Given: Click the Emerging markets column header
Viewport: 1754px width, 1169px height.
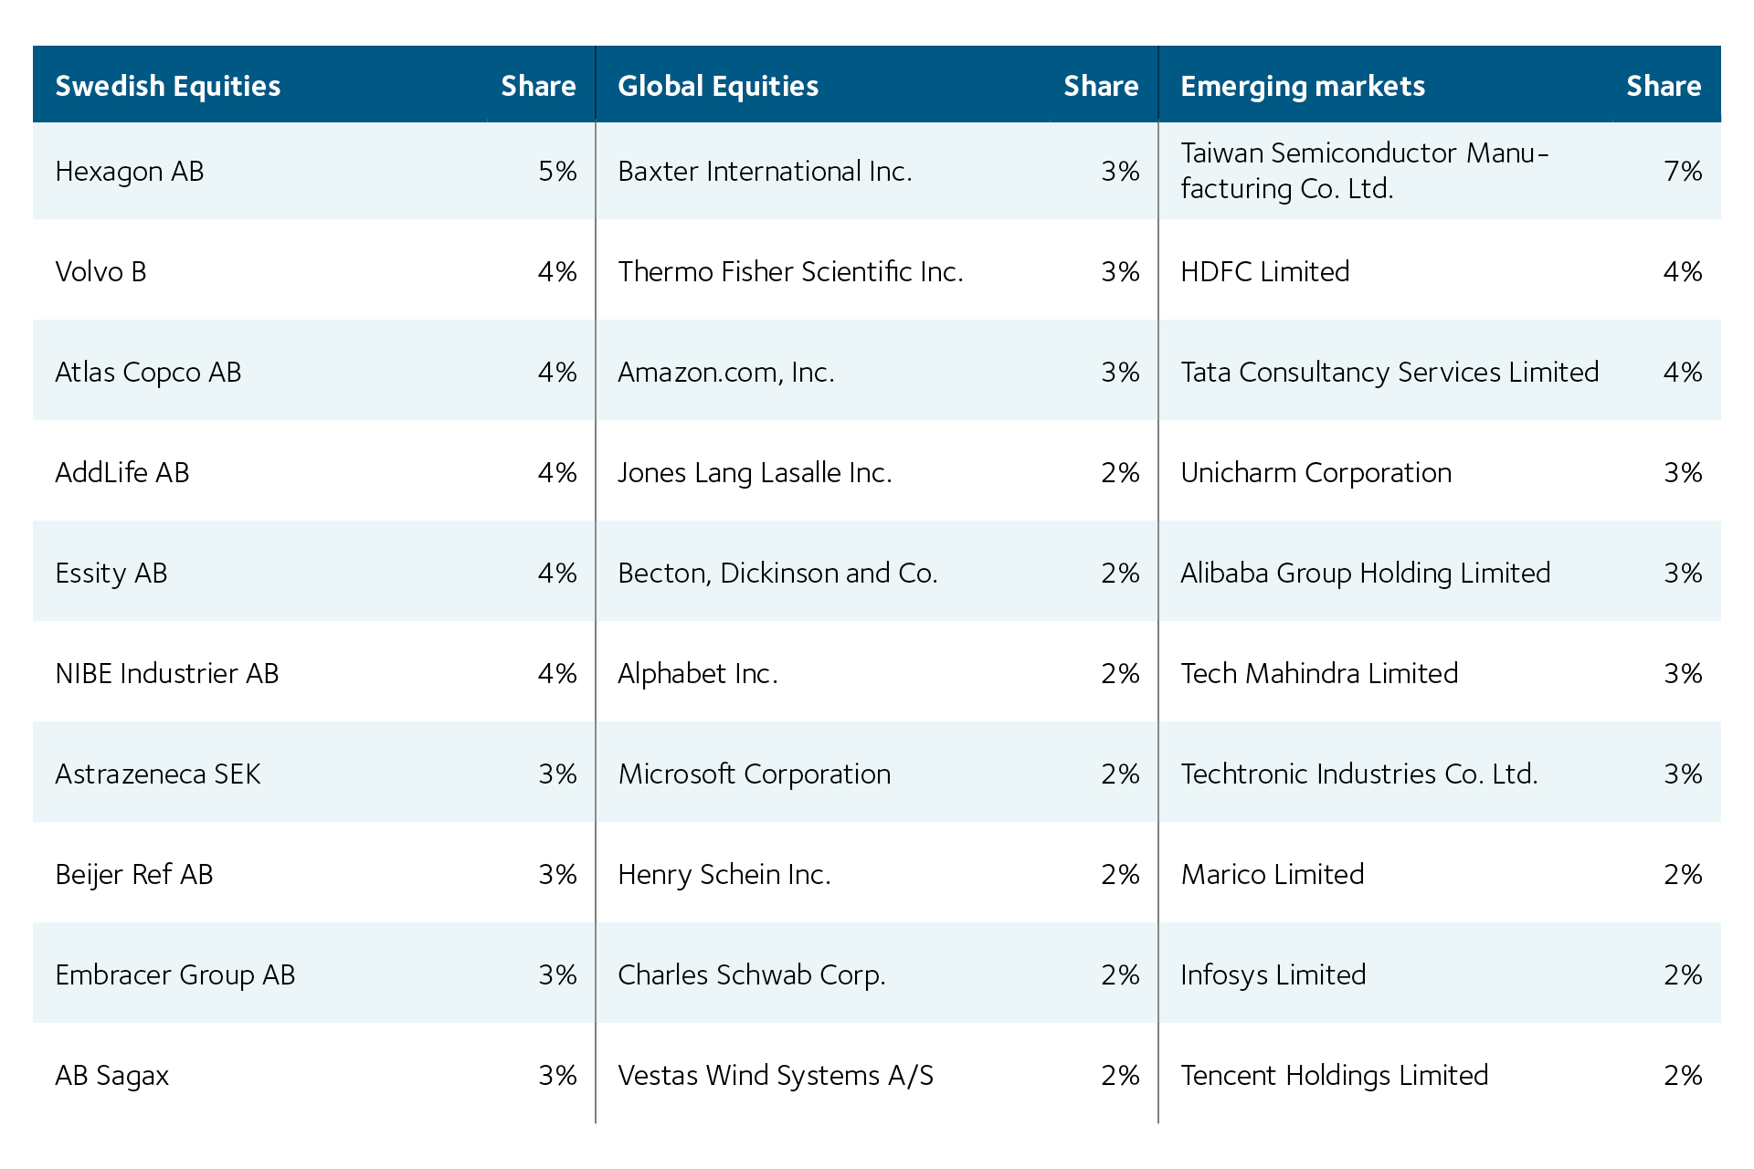Looking at the screenshot, I should click(x=1303, y=86).
